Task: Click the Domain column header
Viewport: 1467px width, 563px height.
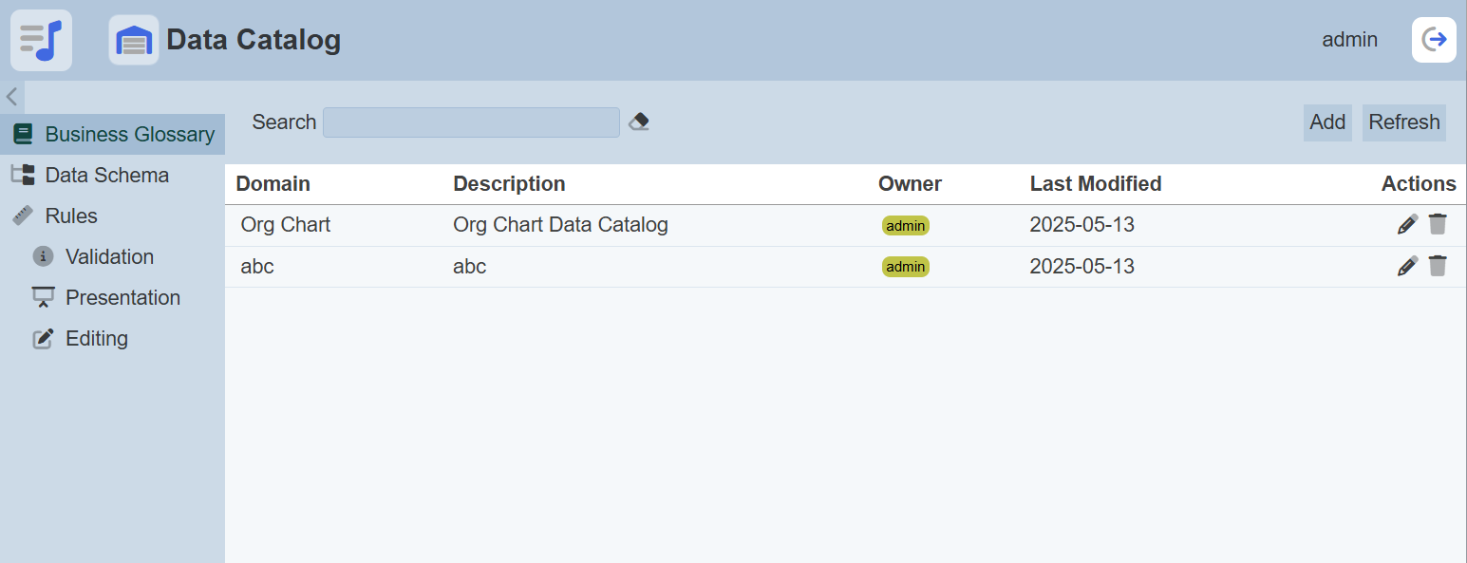Action: click(273, 183)
